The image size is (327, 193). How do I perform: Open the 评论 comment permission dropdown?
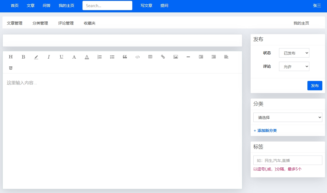[x=294, y=66]
